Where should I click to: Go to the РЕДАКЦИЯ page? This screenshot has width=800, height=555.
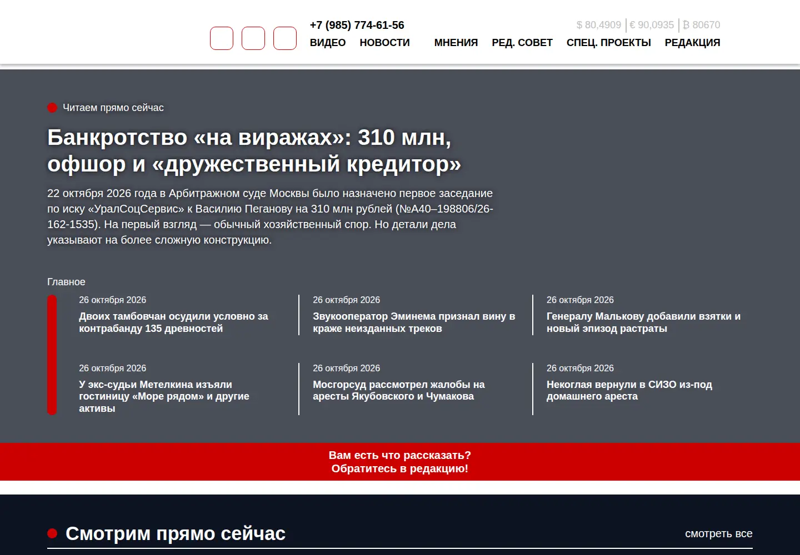[692, 43]
